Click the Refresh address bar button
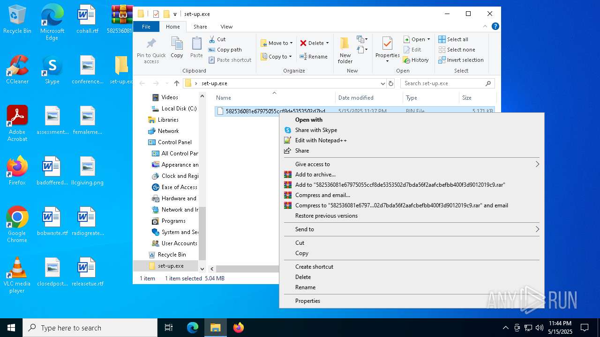This screenshot has width=600, height=337. coord(391,83)
